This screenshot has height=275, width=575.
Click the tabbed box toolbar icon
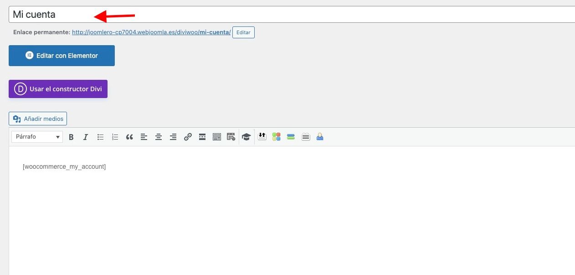click(x=306, y=137)
